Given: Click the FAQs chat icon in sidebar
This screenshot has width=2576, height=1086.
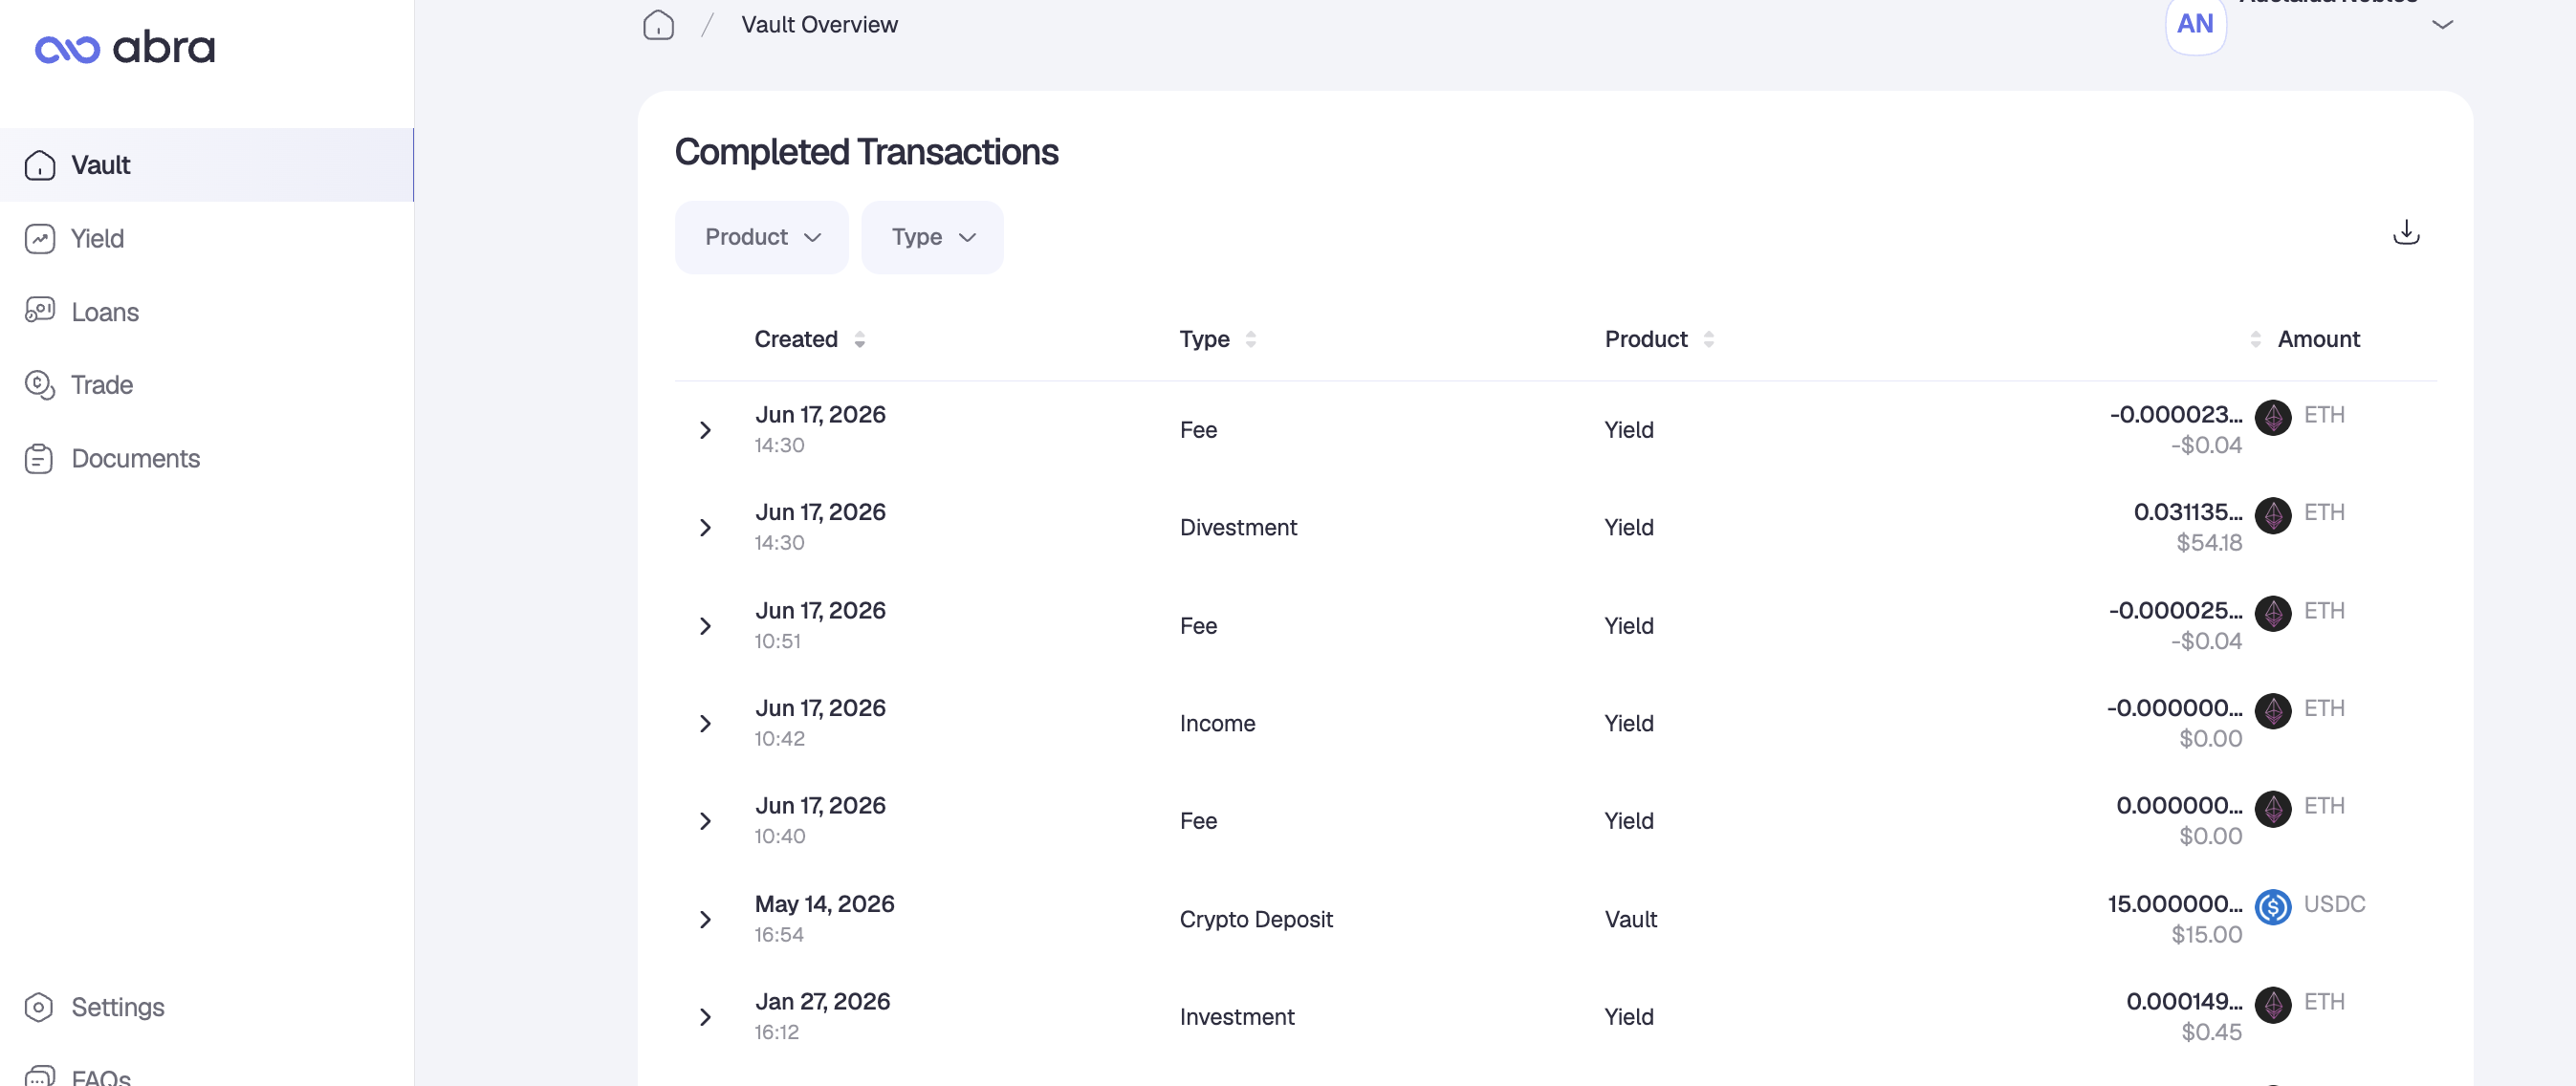Looking at the screenshot, I should (x=40, y=1076).
